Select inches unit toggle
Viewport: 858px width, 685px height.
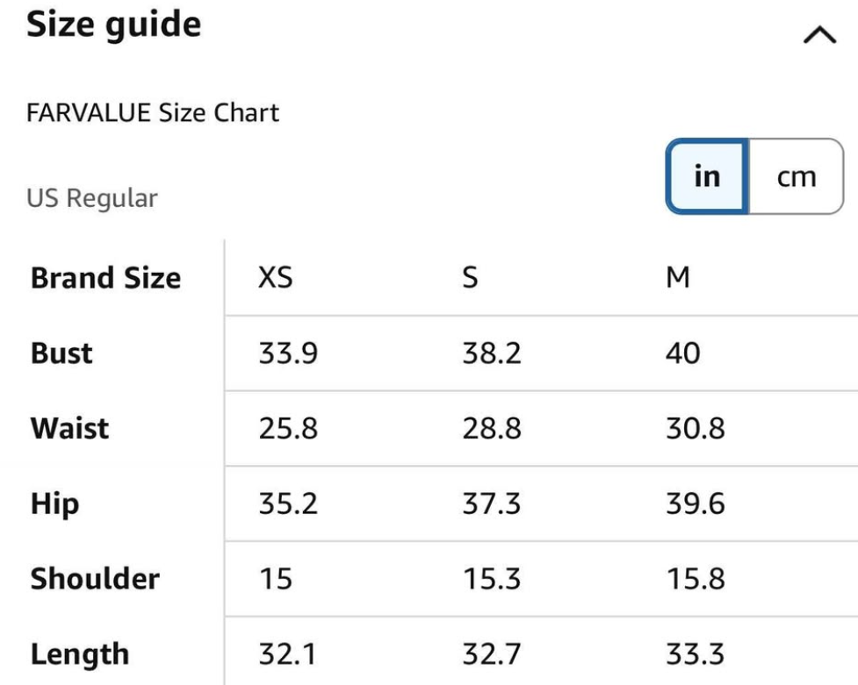point(706,176)
